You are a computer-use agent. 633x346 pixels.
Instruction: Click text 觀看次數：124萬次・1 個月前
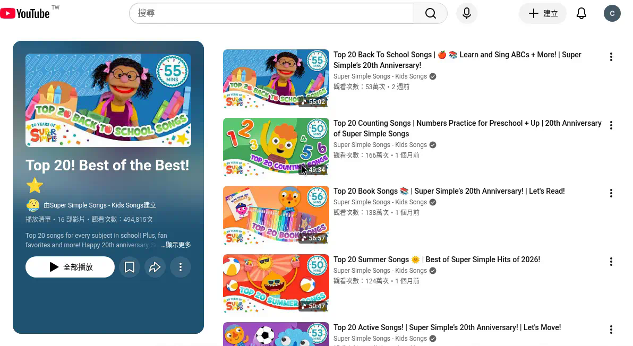point(377,281)
